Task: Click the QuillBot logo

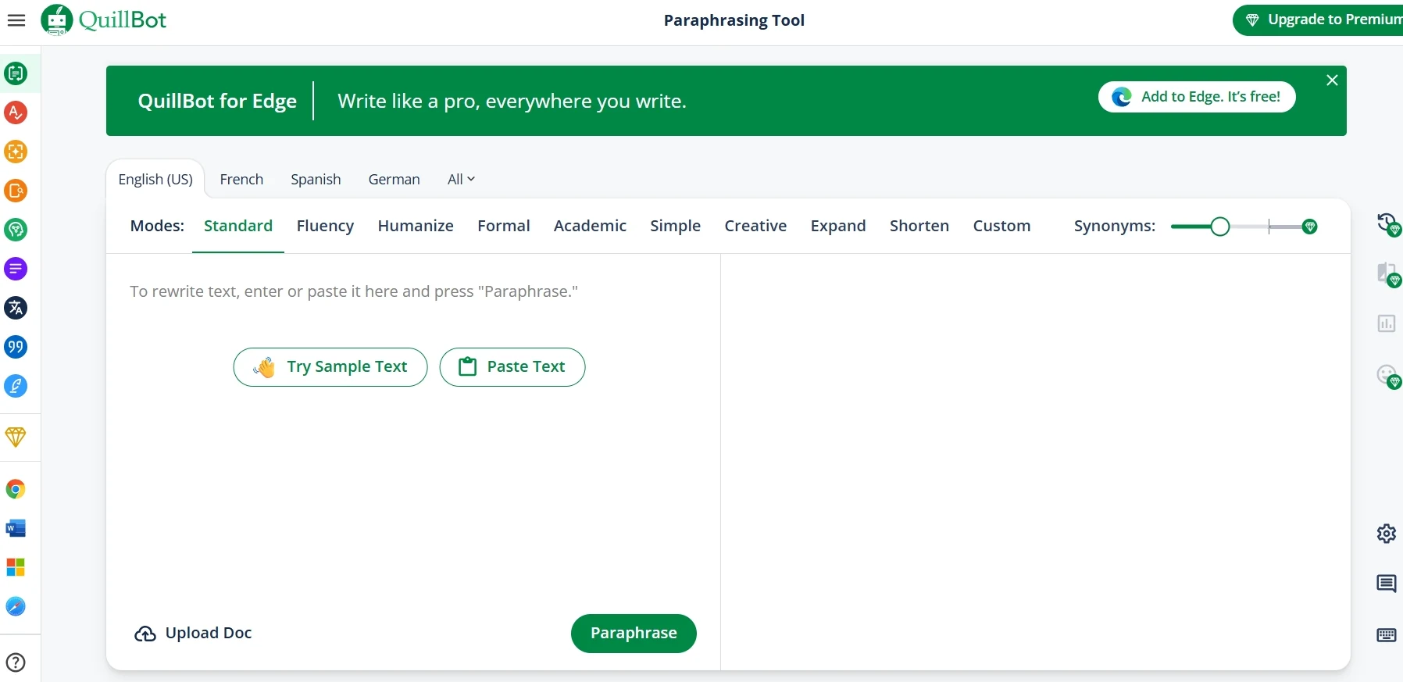Action: point(104,20)
